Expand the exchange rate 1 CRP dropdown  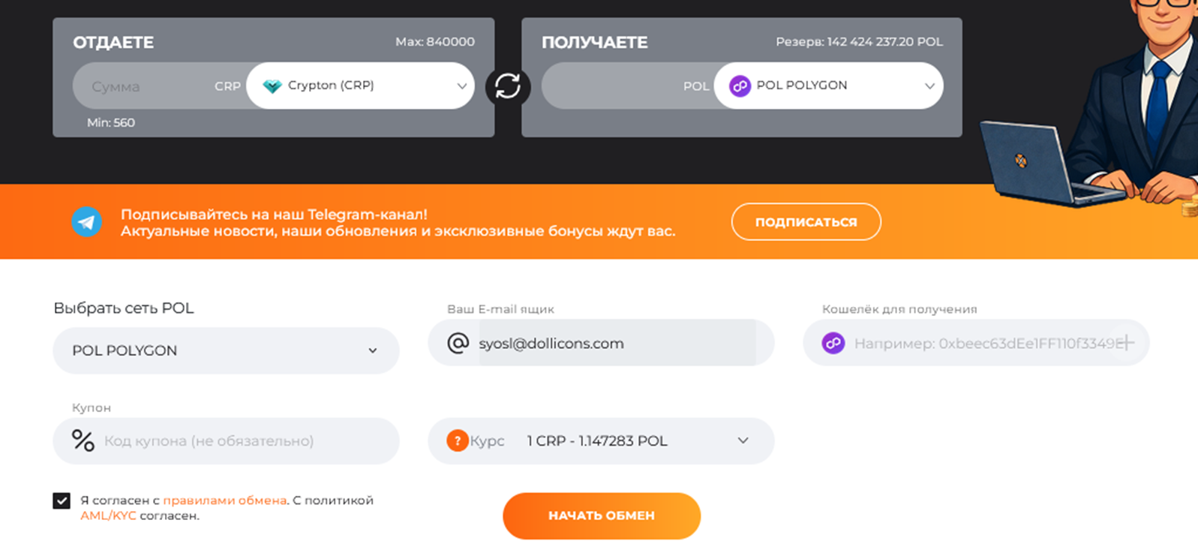[x=742, y=440]
